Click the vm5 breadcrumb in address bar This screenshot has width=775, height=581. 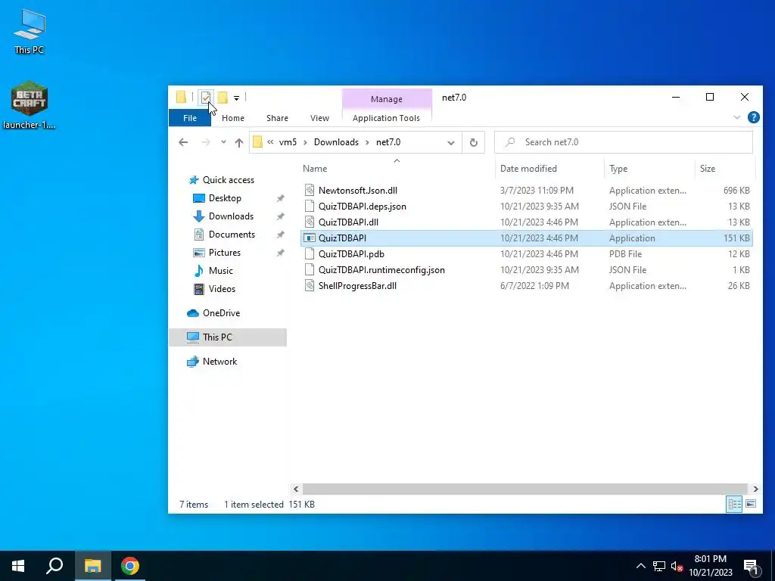point(288,142)
